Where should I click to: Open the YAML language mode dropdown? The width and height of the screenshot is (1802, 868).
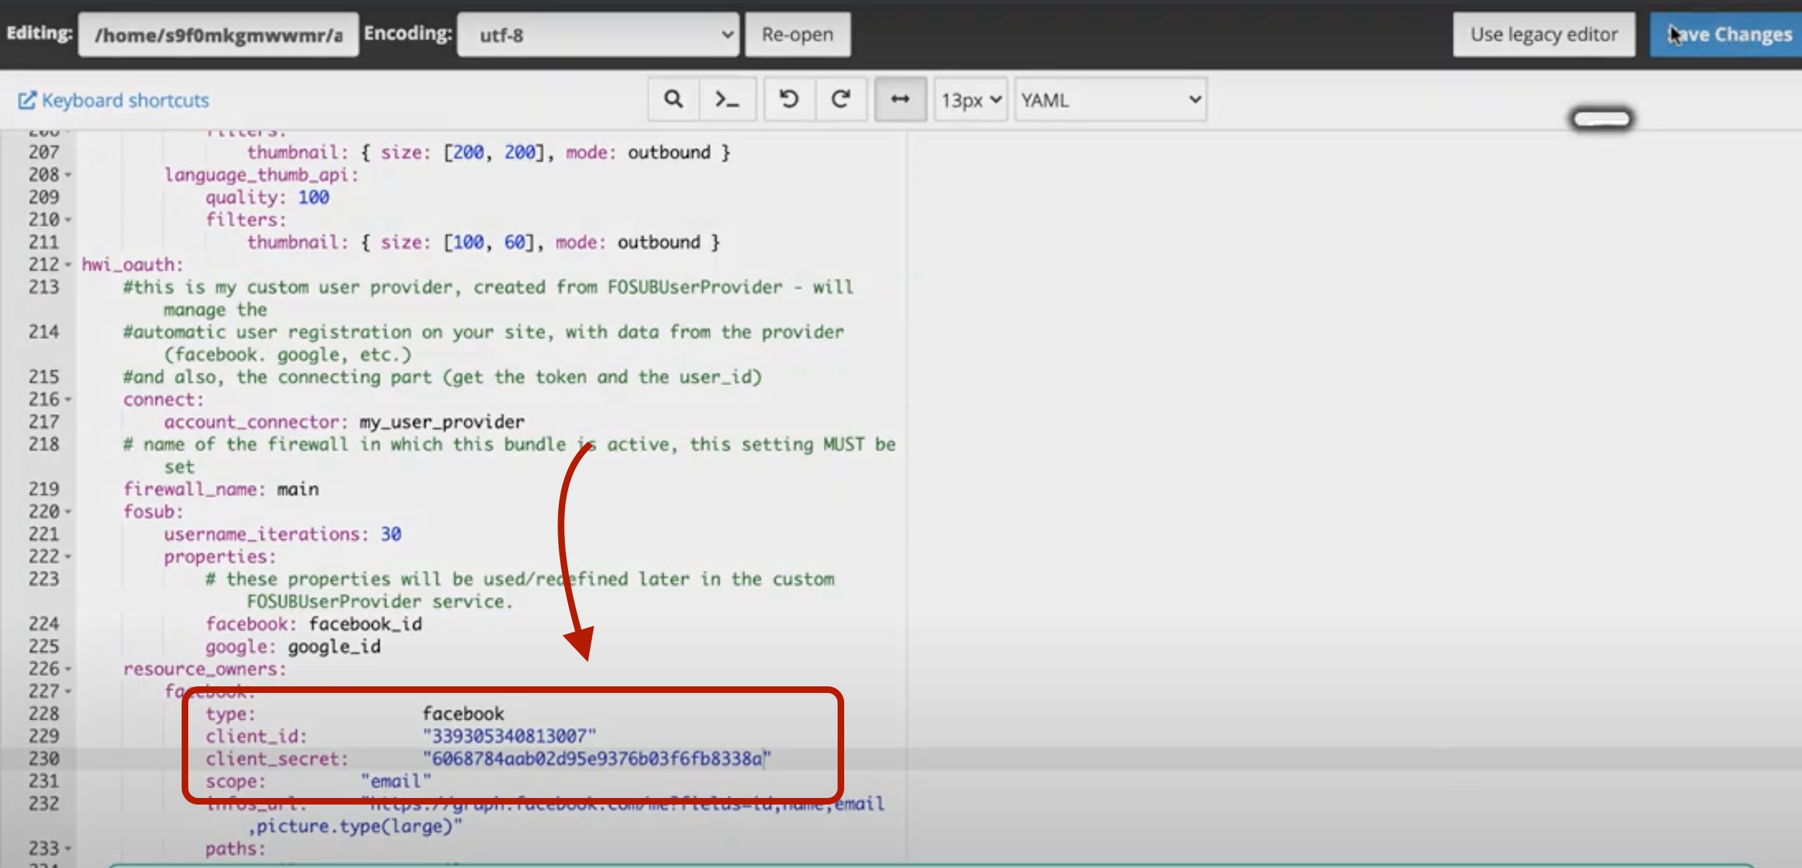tap(1110, 100)
